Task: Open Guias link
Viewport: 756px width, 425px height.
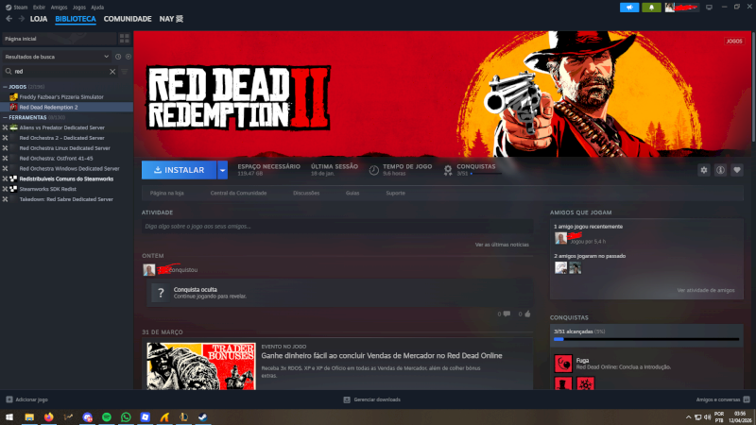Action: point(352,194)
